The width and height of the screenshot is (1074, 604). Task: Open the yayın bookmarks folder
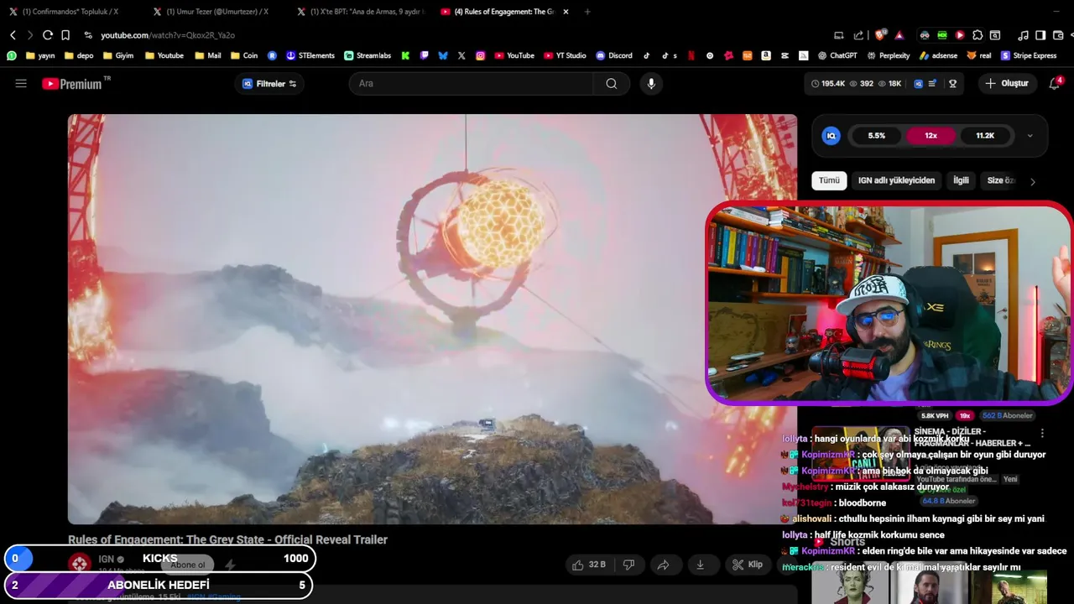coord(41,55)
